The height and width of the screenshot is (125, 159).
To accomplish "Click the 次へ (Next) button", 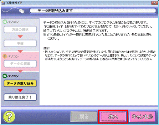I will (x=113, y=117).
